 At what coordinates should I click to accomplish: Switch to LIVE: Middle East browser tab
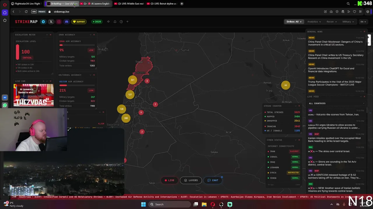click(129, 4)
